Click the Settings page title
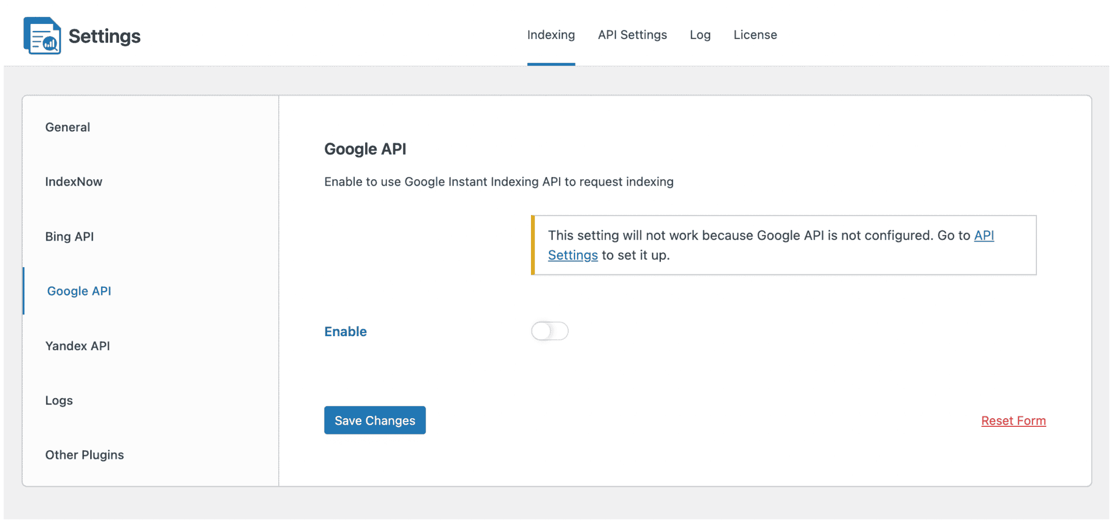 point(104,36)
